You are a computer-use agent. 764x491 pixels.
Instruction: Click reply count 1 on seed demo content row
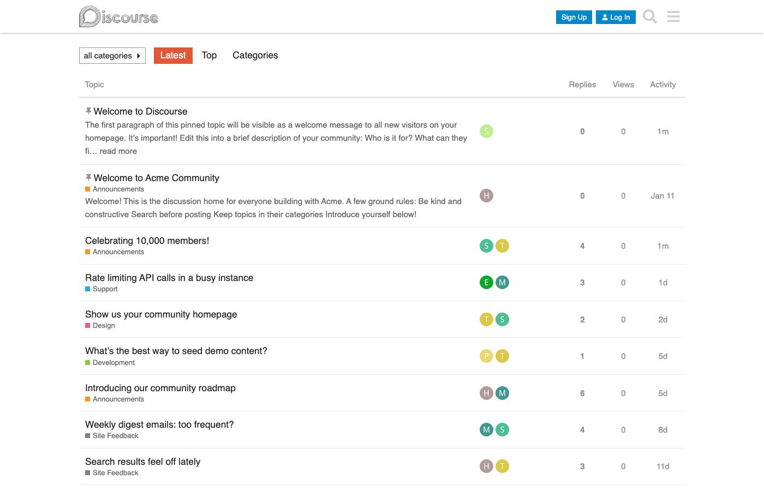coord(582,356)
